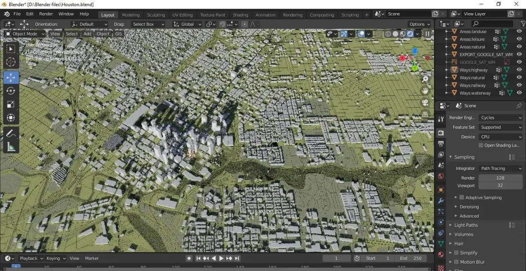Open Playback popover in timeline

(31, 258)
